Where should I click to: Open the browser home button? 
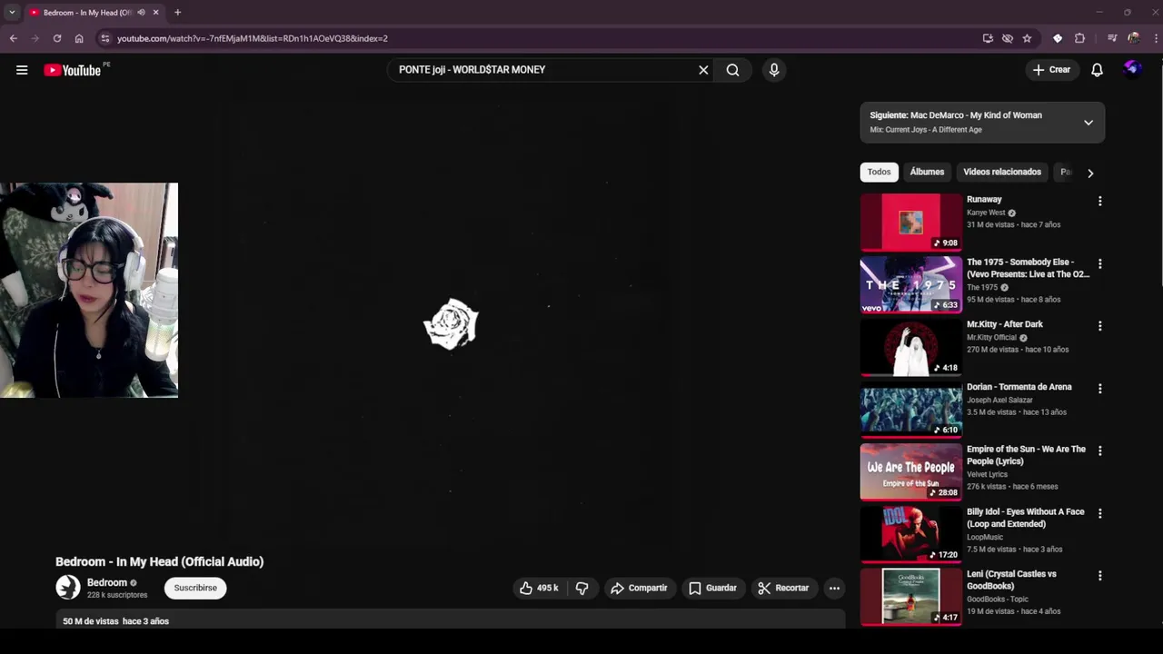pyautogui.click(x=79, y=38)
